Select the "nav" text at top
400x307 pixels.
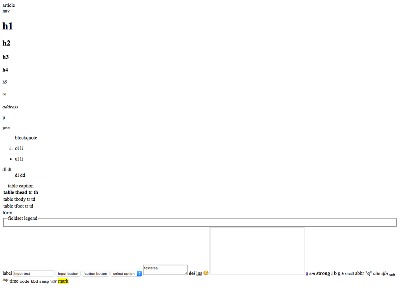click(x=6, y=11)
